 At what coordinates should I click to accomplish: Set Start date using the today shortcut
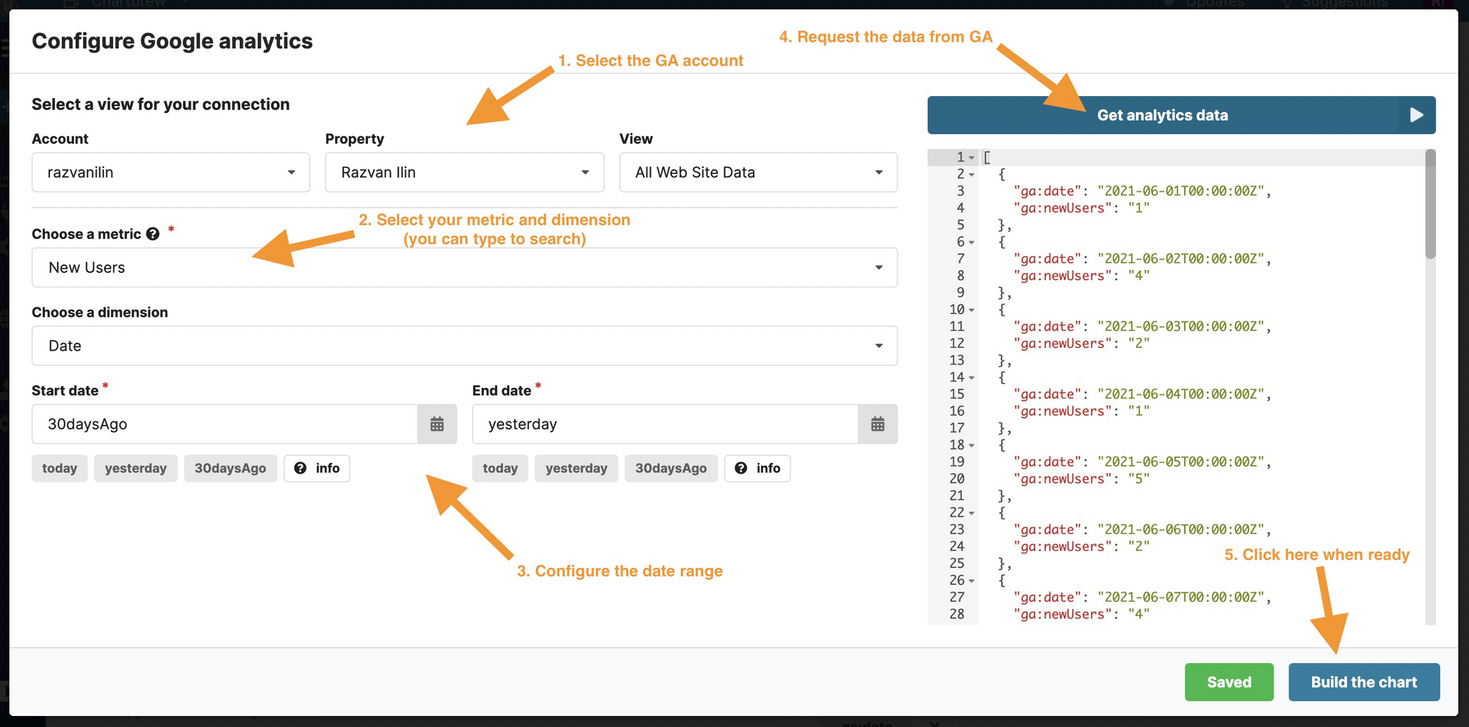tap(59, 468)
